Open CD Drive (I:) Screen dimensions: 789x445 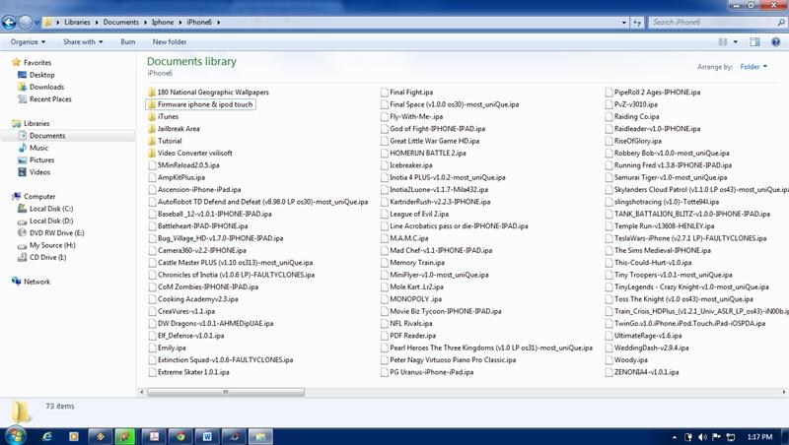pos(47,257)
